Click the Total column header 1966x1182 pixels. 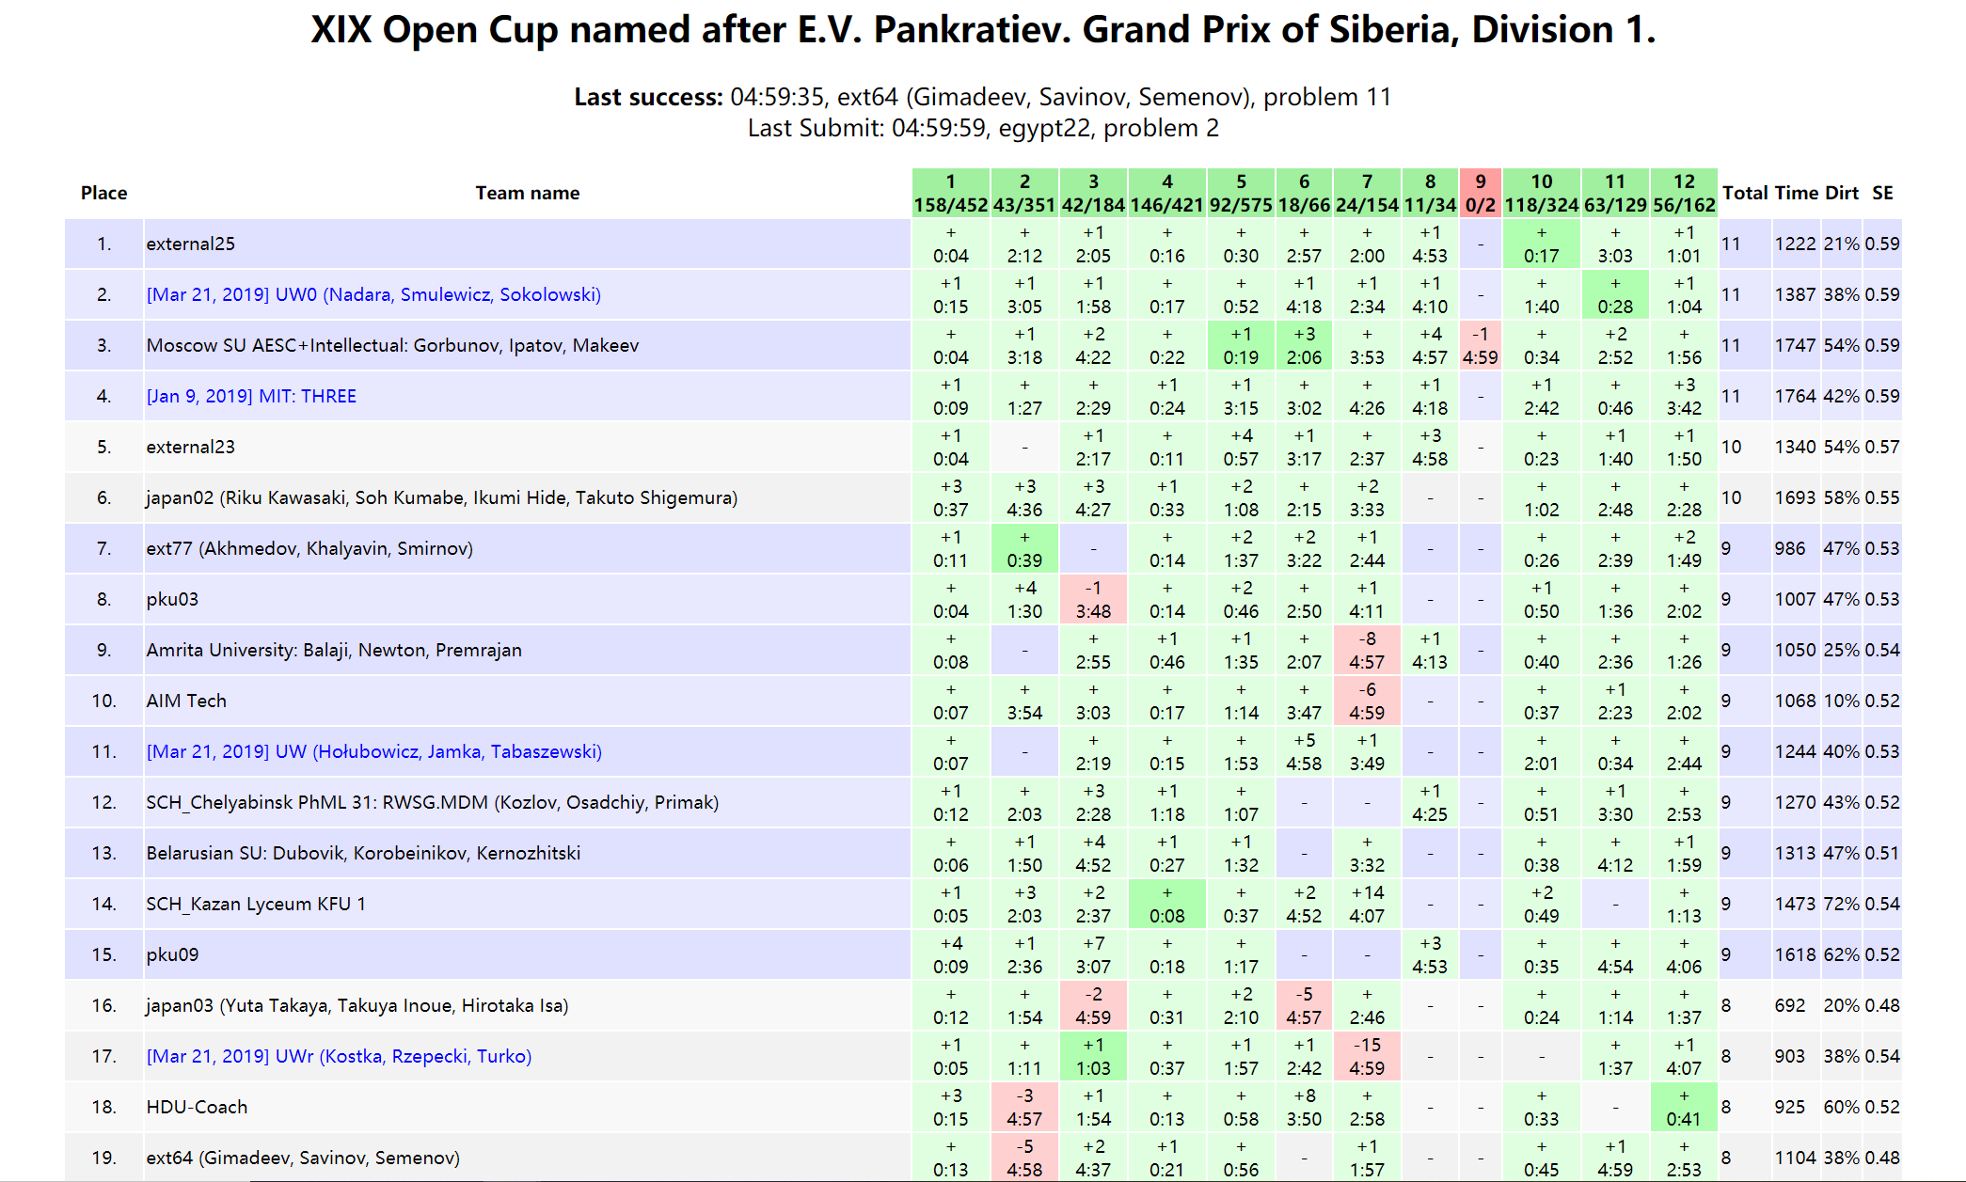click(1745, 193)
